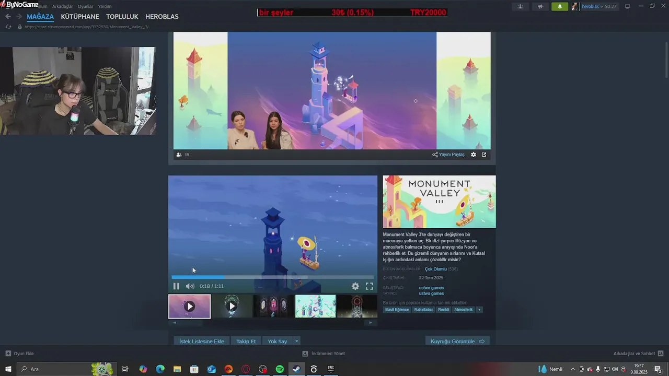Open the Yardım menu
The height and width of the screenshot is (376, 669).
[105, 6]
